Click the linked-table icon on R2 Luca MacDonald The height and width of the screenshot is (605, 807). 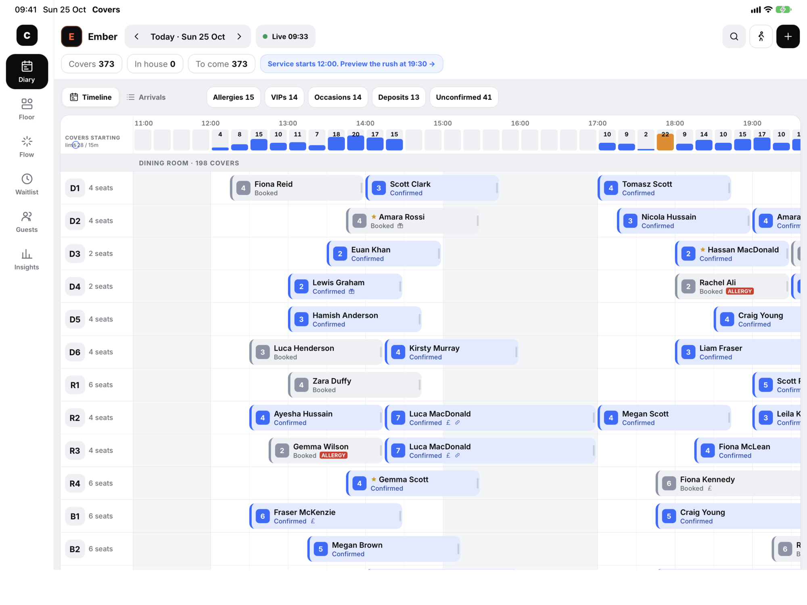click(x=457, y=423)
